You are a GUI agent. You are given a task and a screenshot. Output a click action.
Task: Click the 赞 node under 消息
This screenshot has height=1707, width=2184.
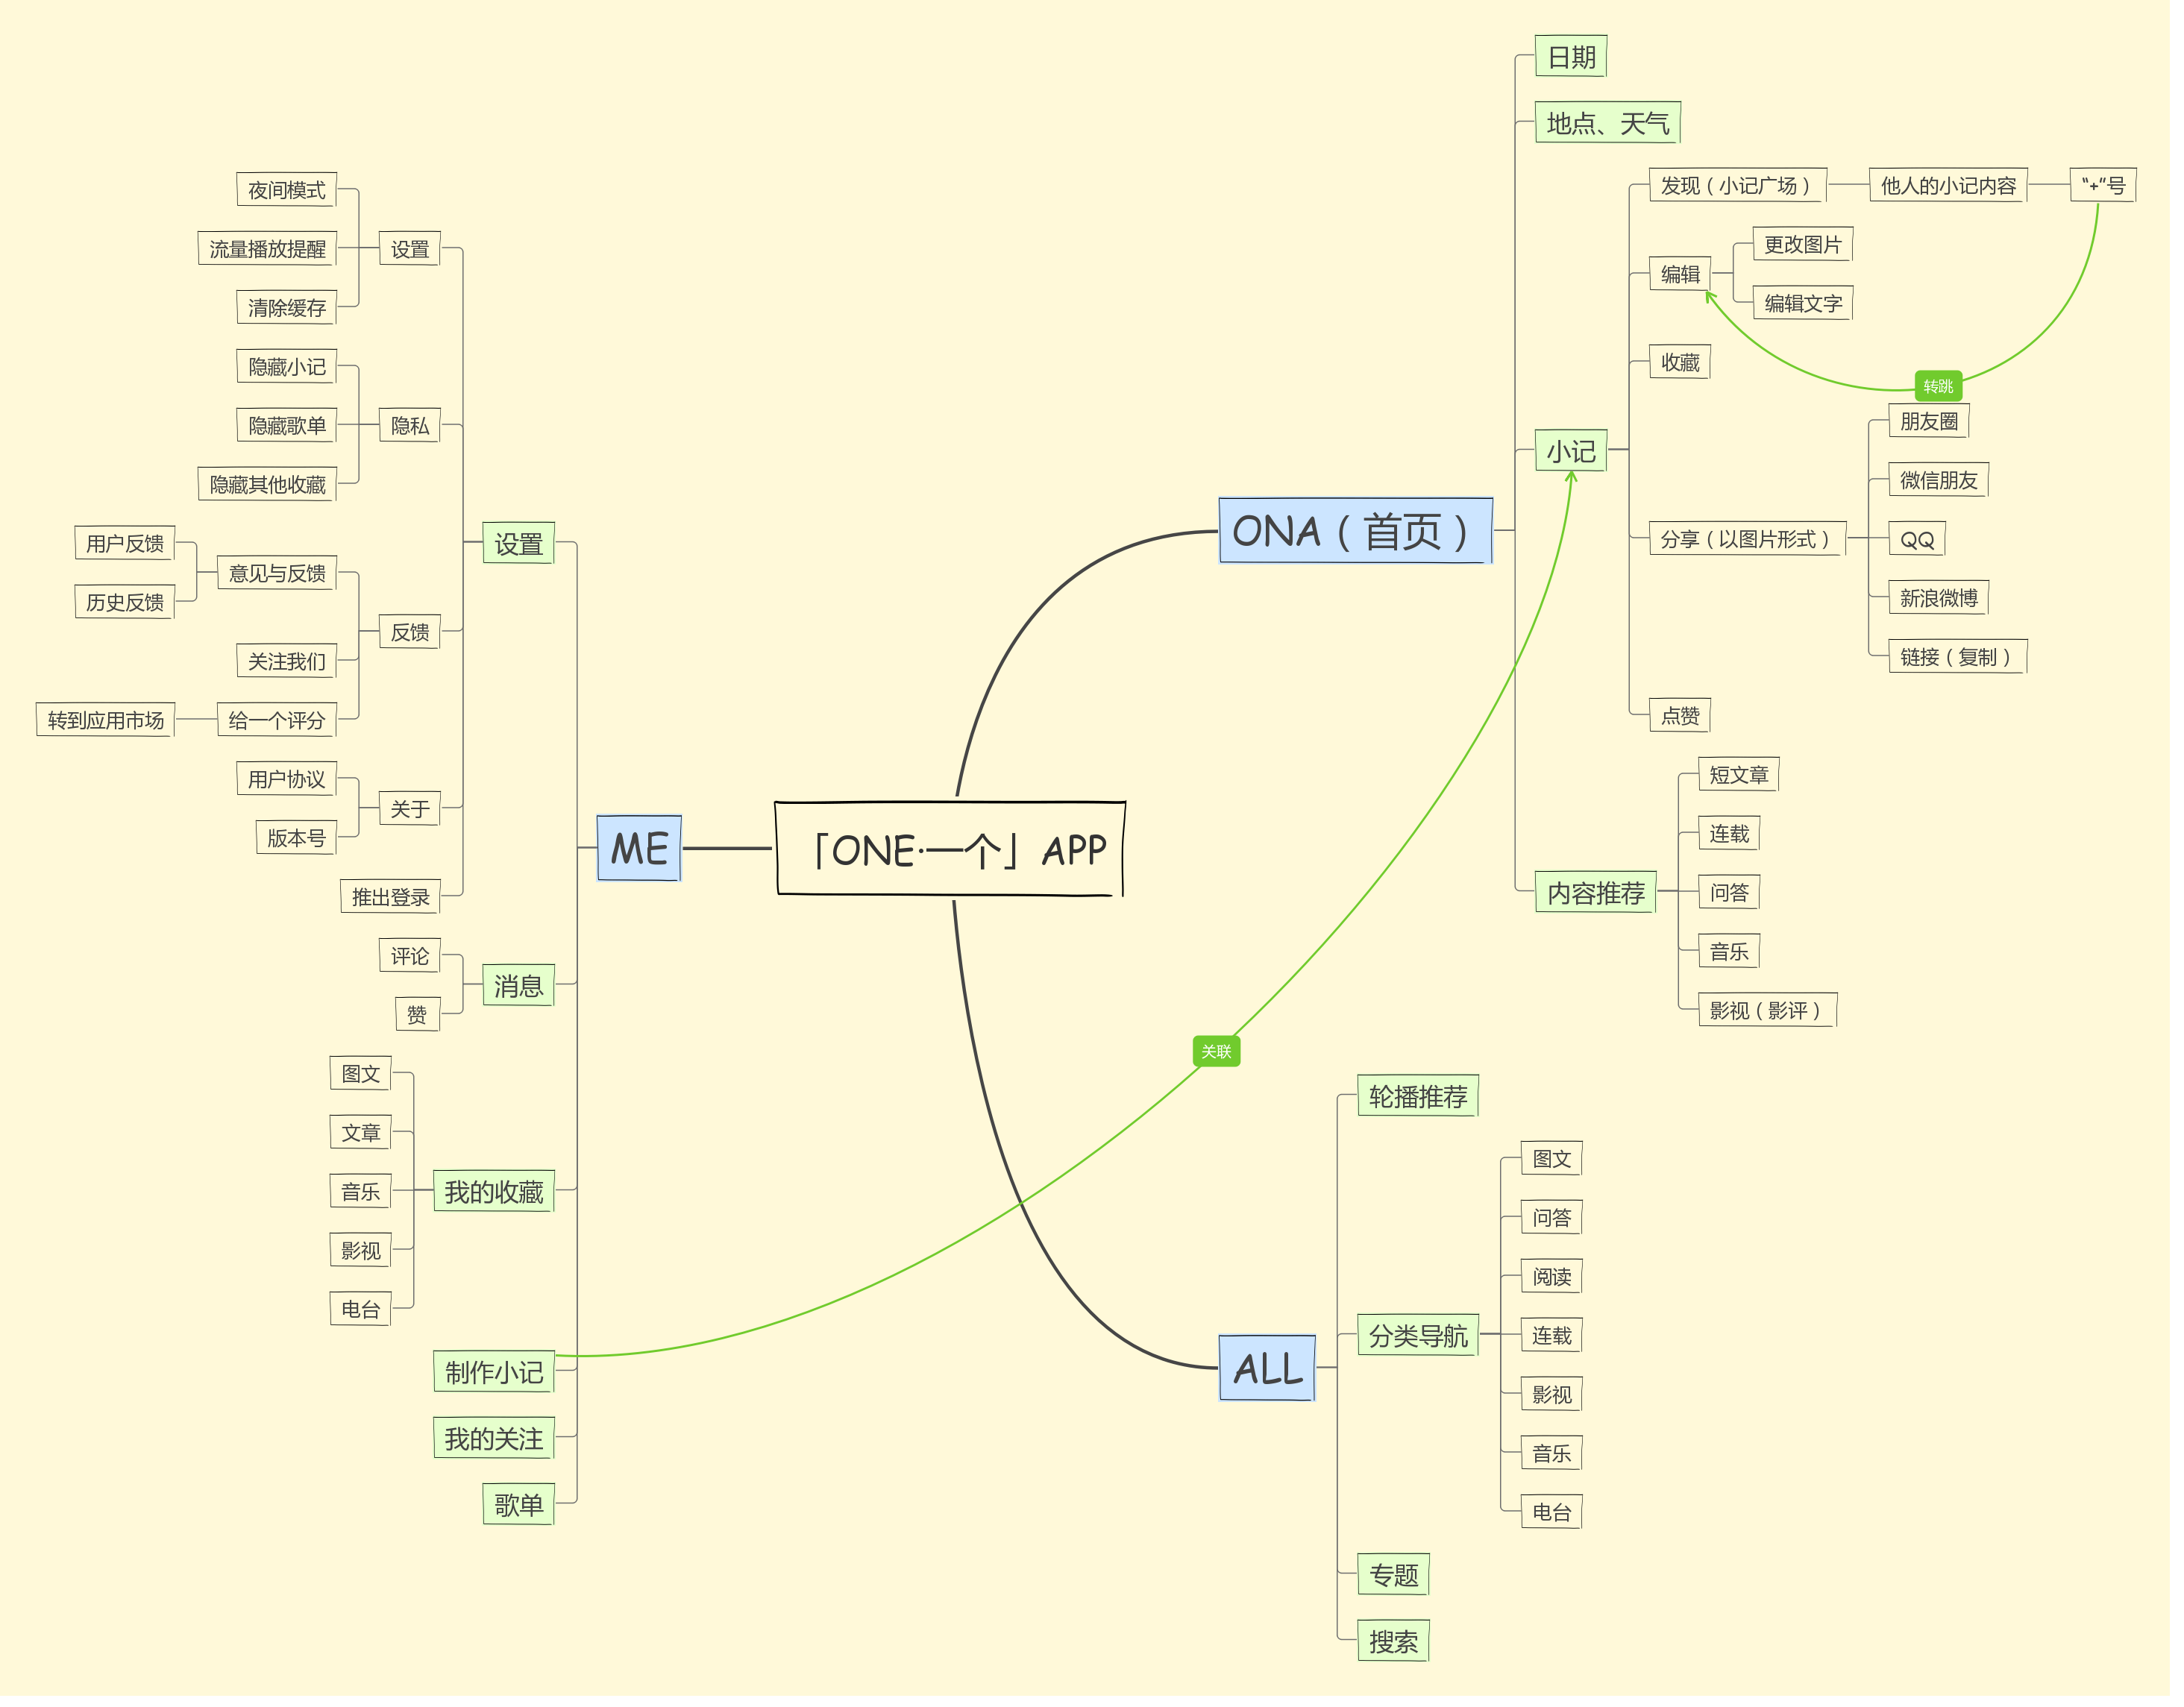(420, 1020)
